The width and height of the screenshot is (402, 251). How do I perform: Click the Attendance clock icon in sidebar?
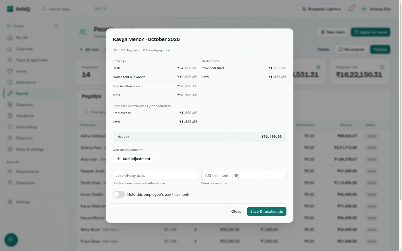coord(10,82)
